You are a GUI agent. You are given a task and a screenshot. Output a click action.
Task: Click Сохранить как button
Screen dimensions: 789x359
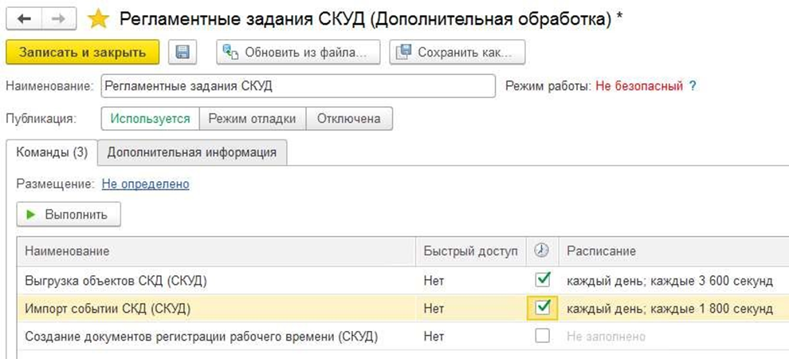click(x=457, y=53)
